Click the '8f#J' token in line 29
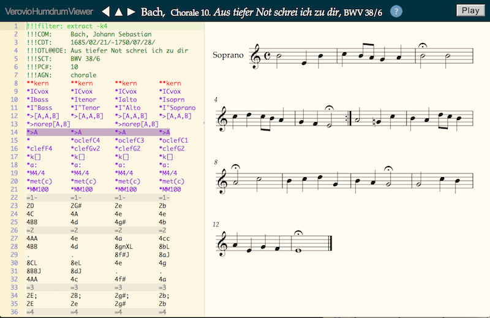The image size is (490, 318). (x=122, y=254)
